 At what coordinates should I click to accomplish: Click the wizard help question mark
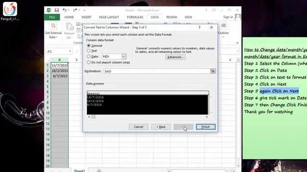pos(200,28)
